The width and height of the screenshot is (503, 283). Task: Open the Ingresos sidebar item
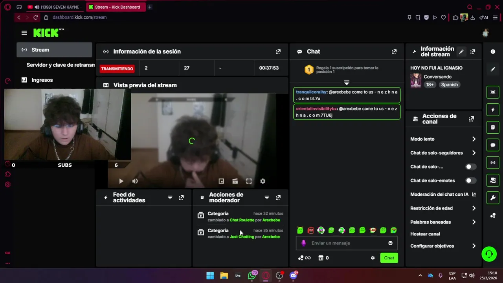point(42,80)
